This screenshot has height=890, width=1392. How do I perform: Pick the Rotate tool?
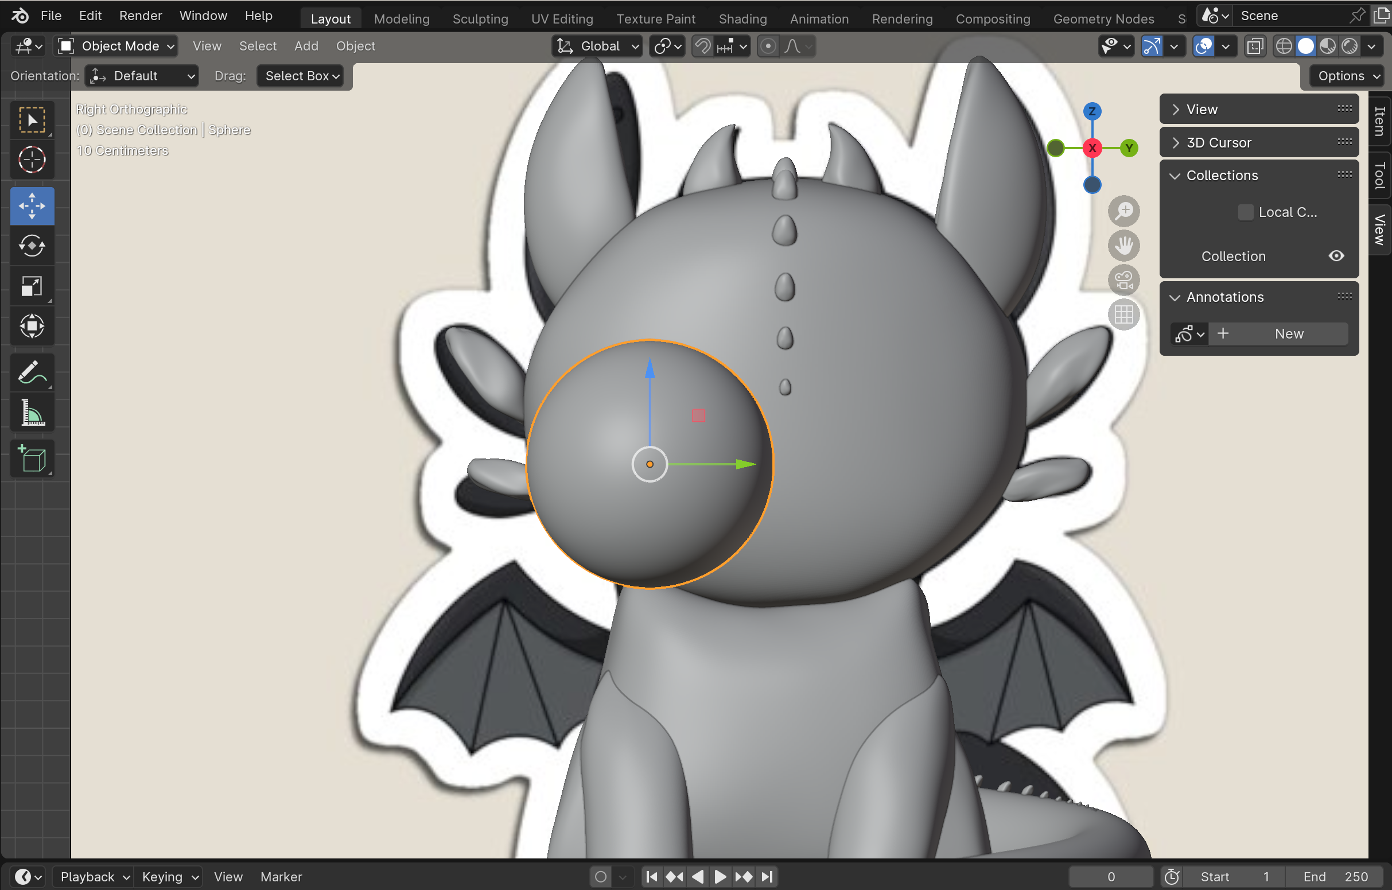point(32,246)
